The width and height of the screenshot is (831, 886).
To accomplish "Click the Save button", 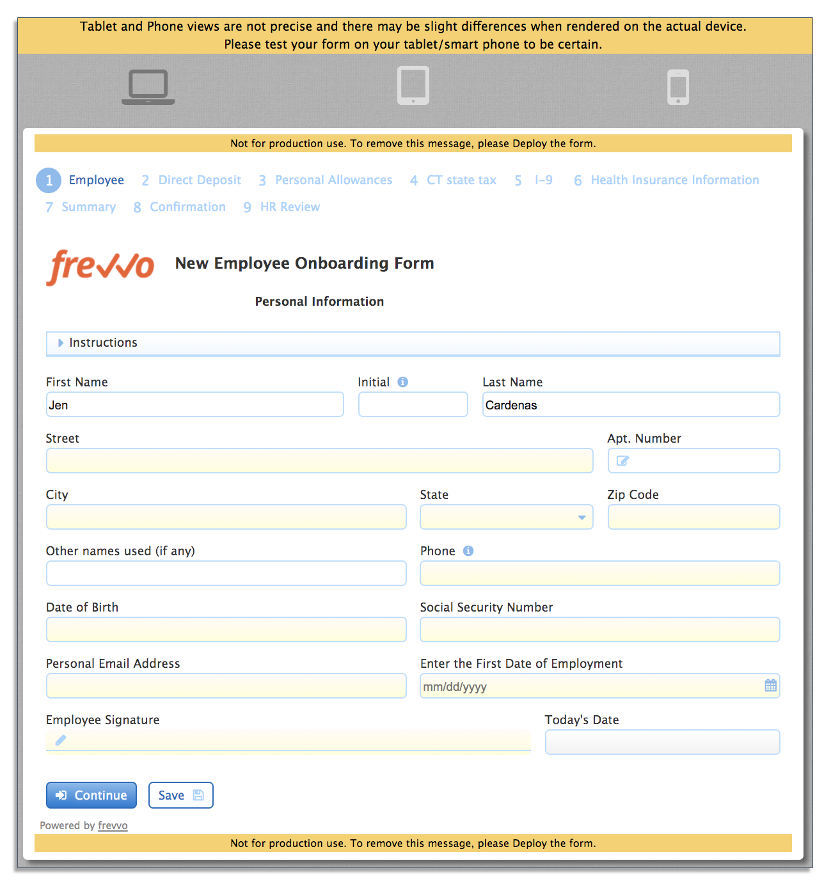I will (x=181, y=795).
